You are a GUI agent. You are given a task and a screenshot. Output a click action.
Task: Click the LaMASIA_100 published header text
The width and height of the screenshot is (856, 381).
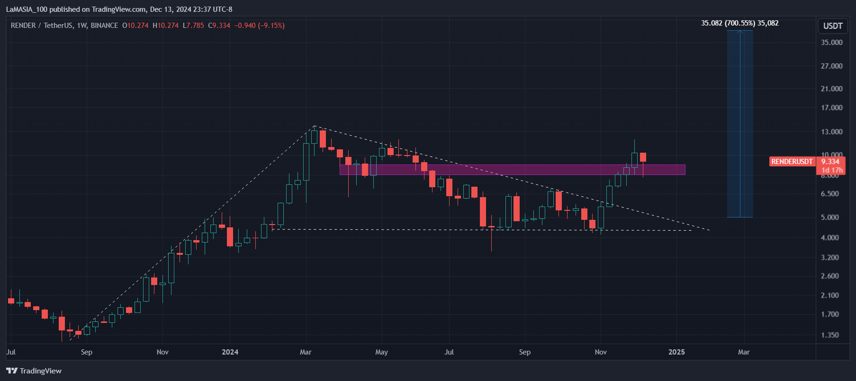click(119, 9)
